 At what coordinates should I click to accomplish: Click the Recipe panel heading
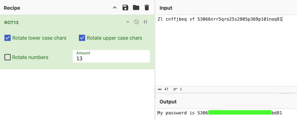tap(12, 8)
